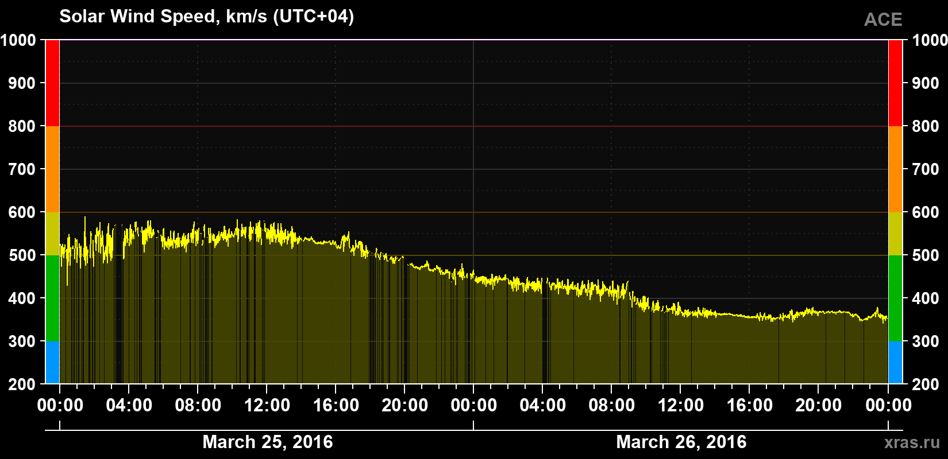This screenshot has height=459, width=948.
Task: Click the orange 600–800 segment on right scale
Action: pos(896,169)
